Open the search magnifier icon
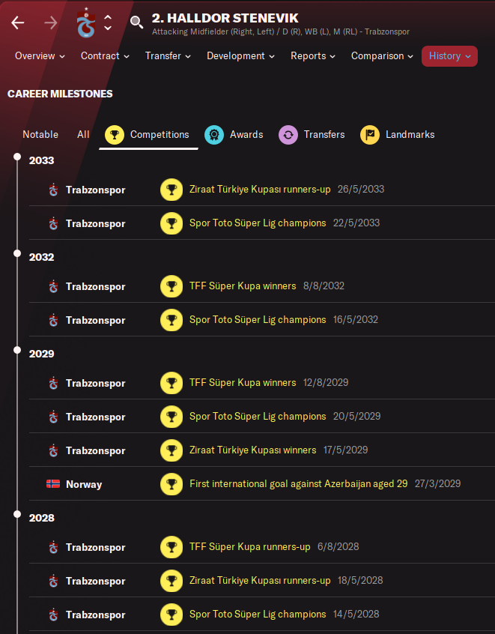 pos(136,22)
